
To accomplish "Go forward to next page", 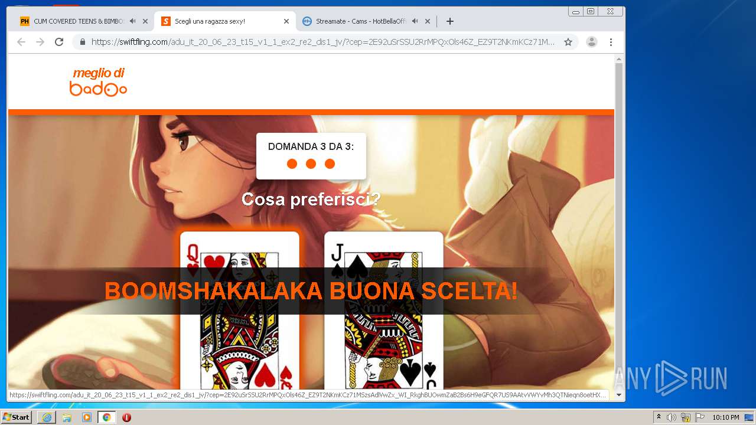I will click(40, 42).
